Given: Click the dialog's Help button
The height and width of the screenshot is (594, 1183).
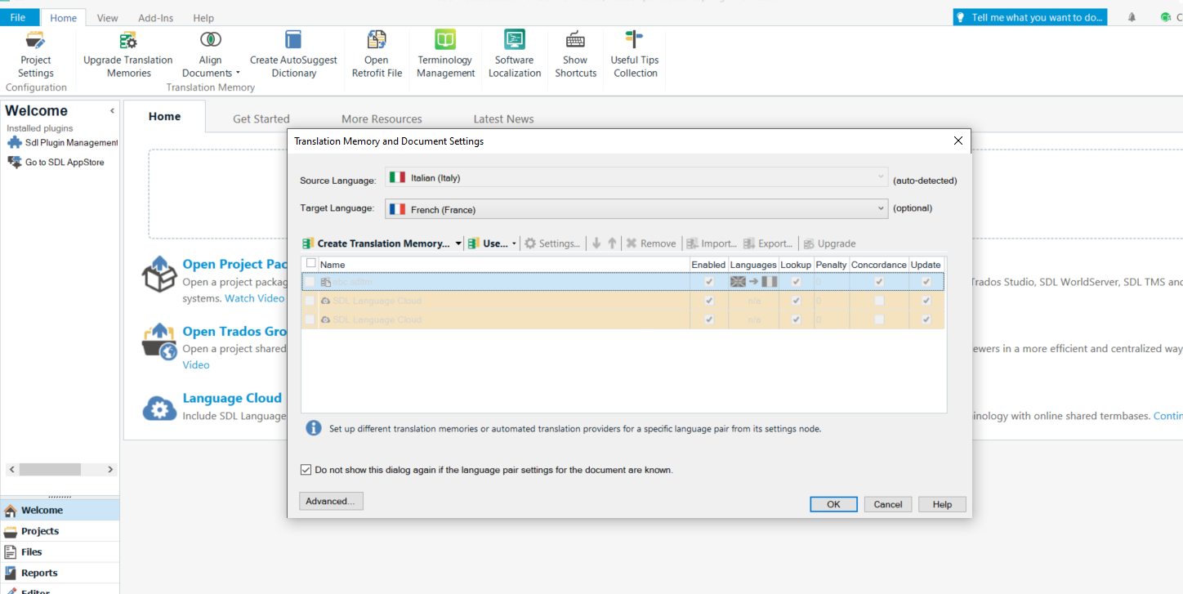Looking at the screenshot, I should click(942, 504).
